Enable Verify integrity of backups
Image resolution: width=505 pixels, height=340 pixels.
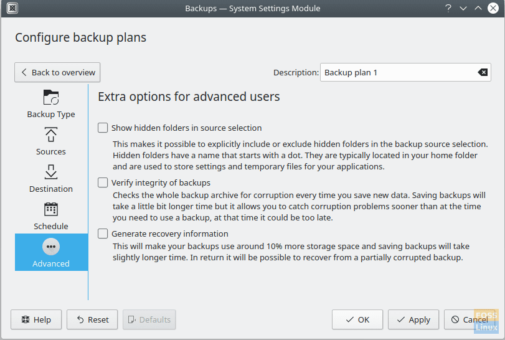click(x=103, y=182)
